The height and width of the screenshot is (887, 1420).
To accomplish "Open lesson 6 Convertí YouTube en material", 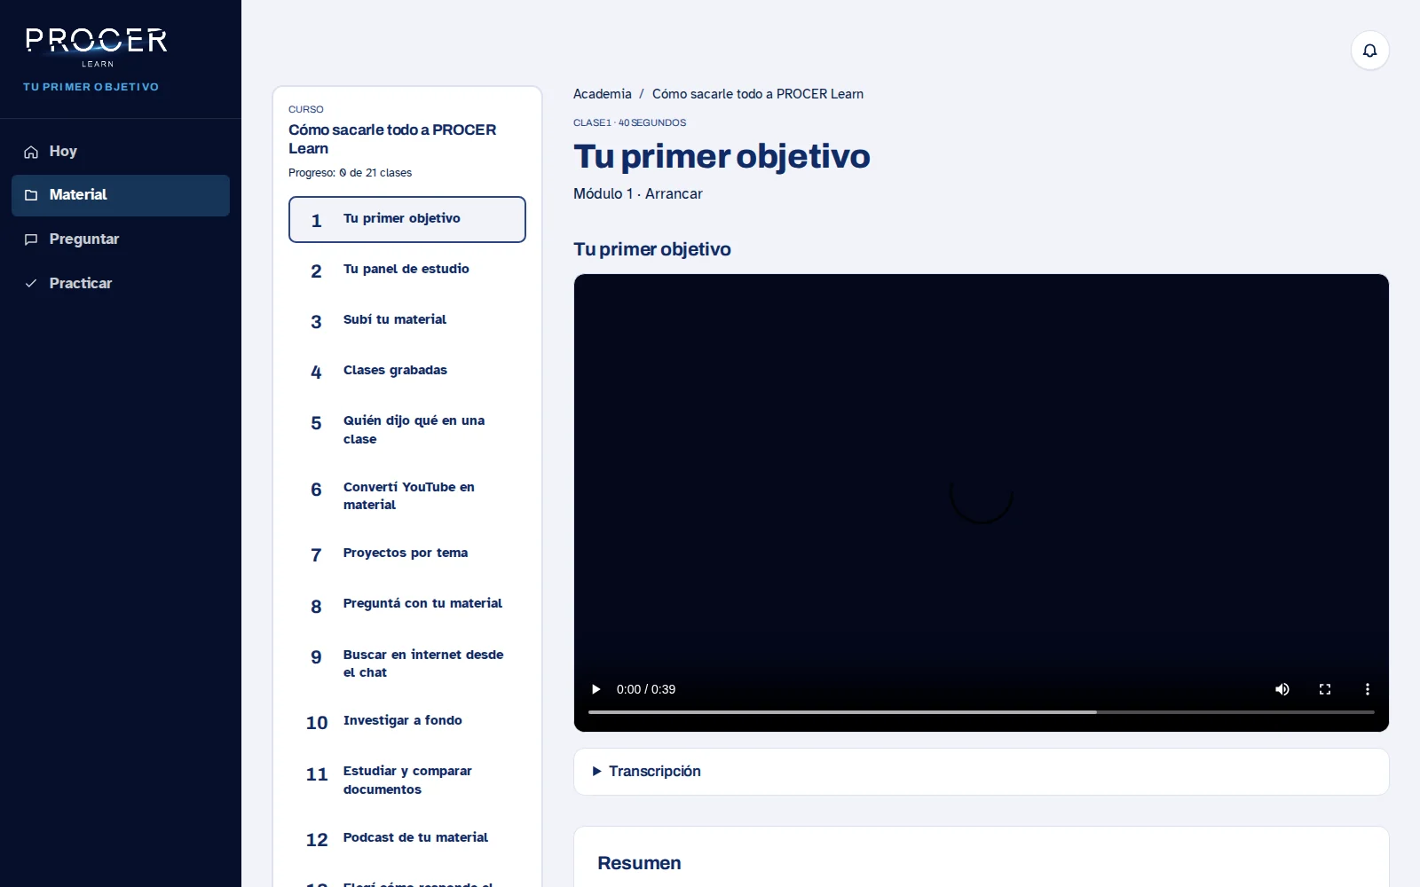I will click(407, 496).
